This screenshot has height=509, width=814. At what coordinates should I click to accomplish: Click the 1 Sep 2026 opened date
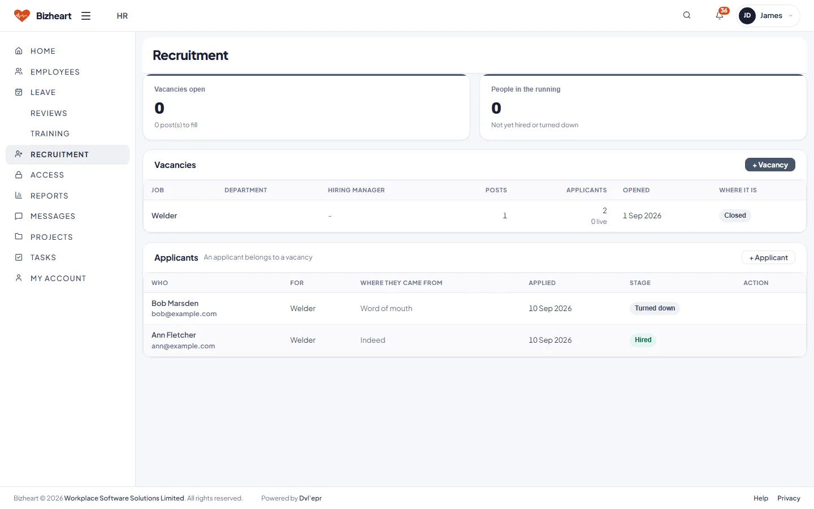(x=642, y=215)
